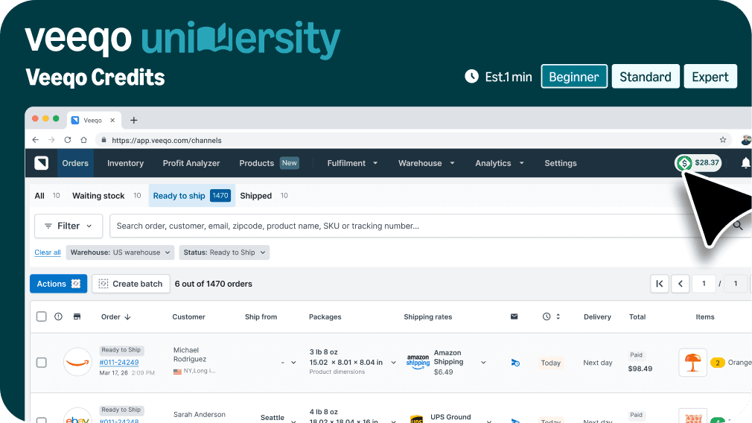
Task: Click the Actions button
Action: (x=59, y=284)
